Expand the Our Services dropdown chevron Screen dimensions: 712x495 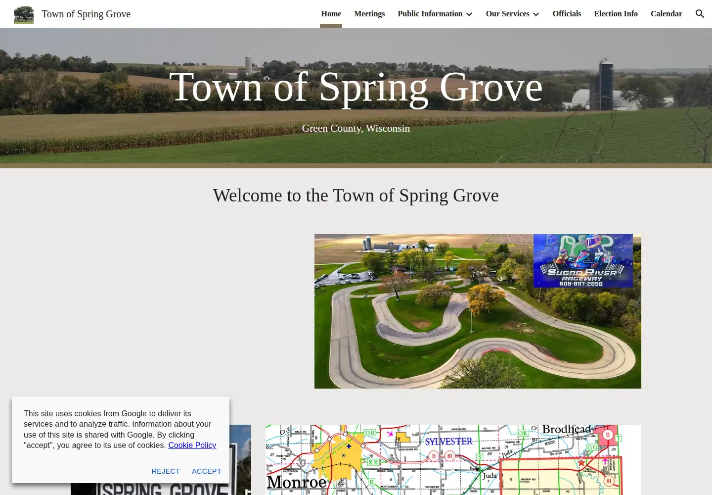536,14
